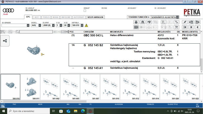The height and width of the screenshot is (114, 203).
Task: Click the single-bar previous arrow icon
Action: [x=191, y=27]
